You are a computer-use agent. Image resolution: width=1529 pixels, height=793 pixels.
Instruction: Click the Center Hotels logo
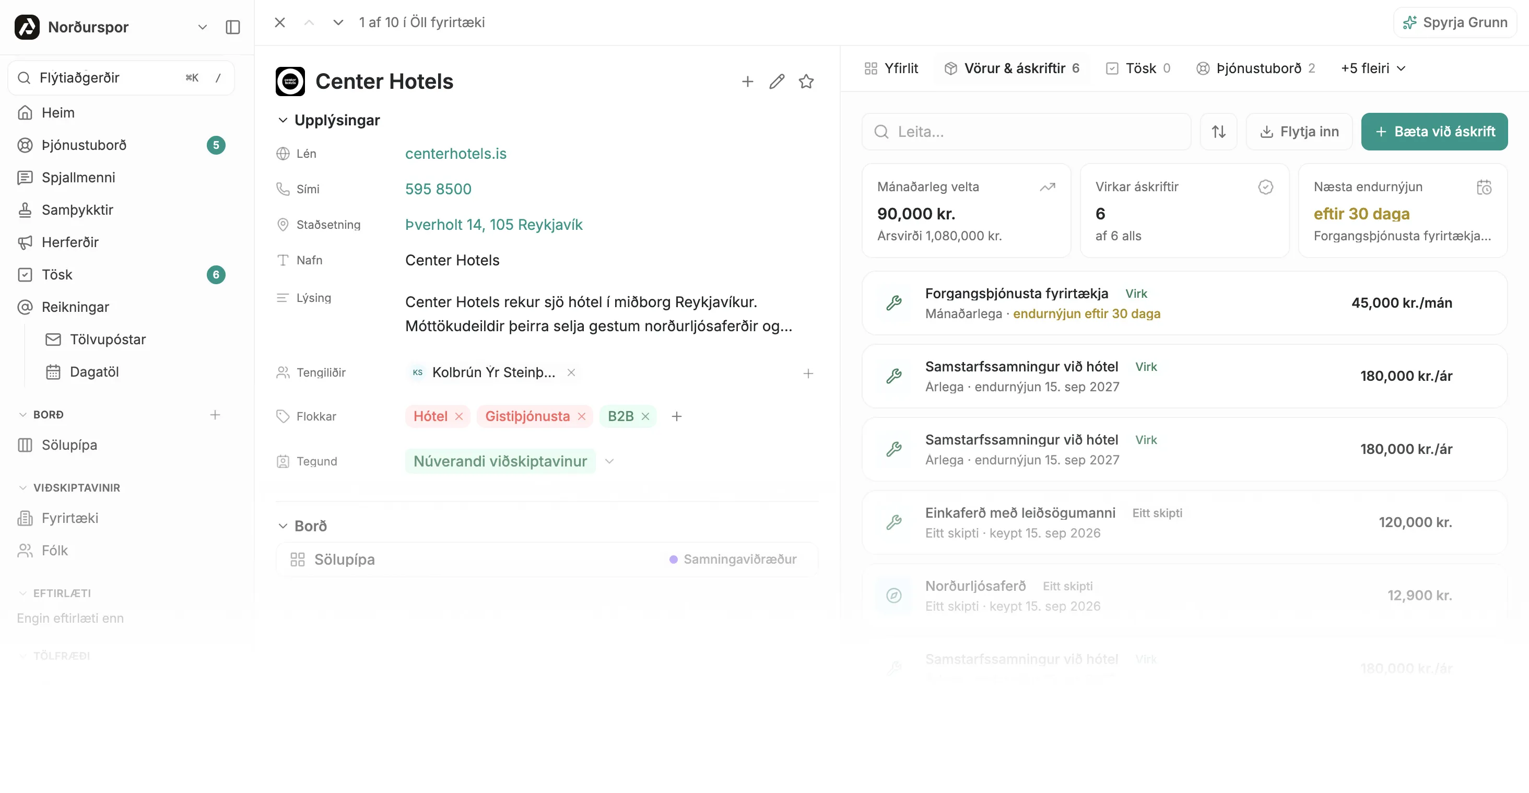[290, 81]
